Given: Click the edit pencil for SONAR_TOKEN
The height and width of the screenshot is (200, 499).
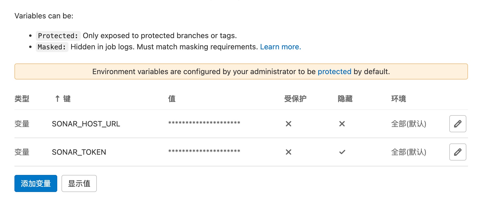Looking at the screenshot, I should click(x=458, y=152).
